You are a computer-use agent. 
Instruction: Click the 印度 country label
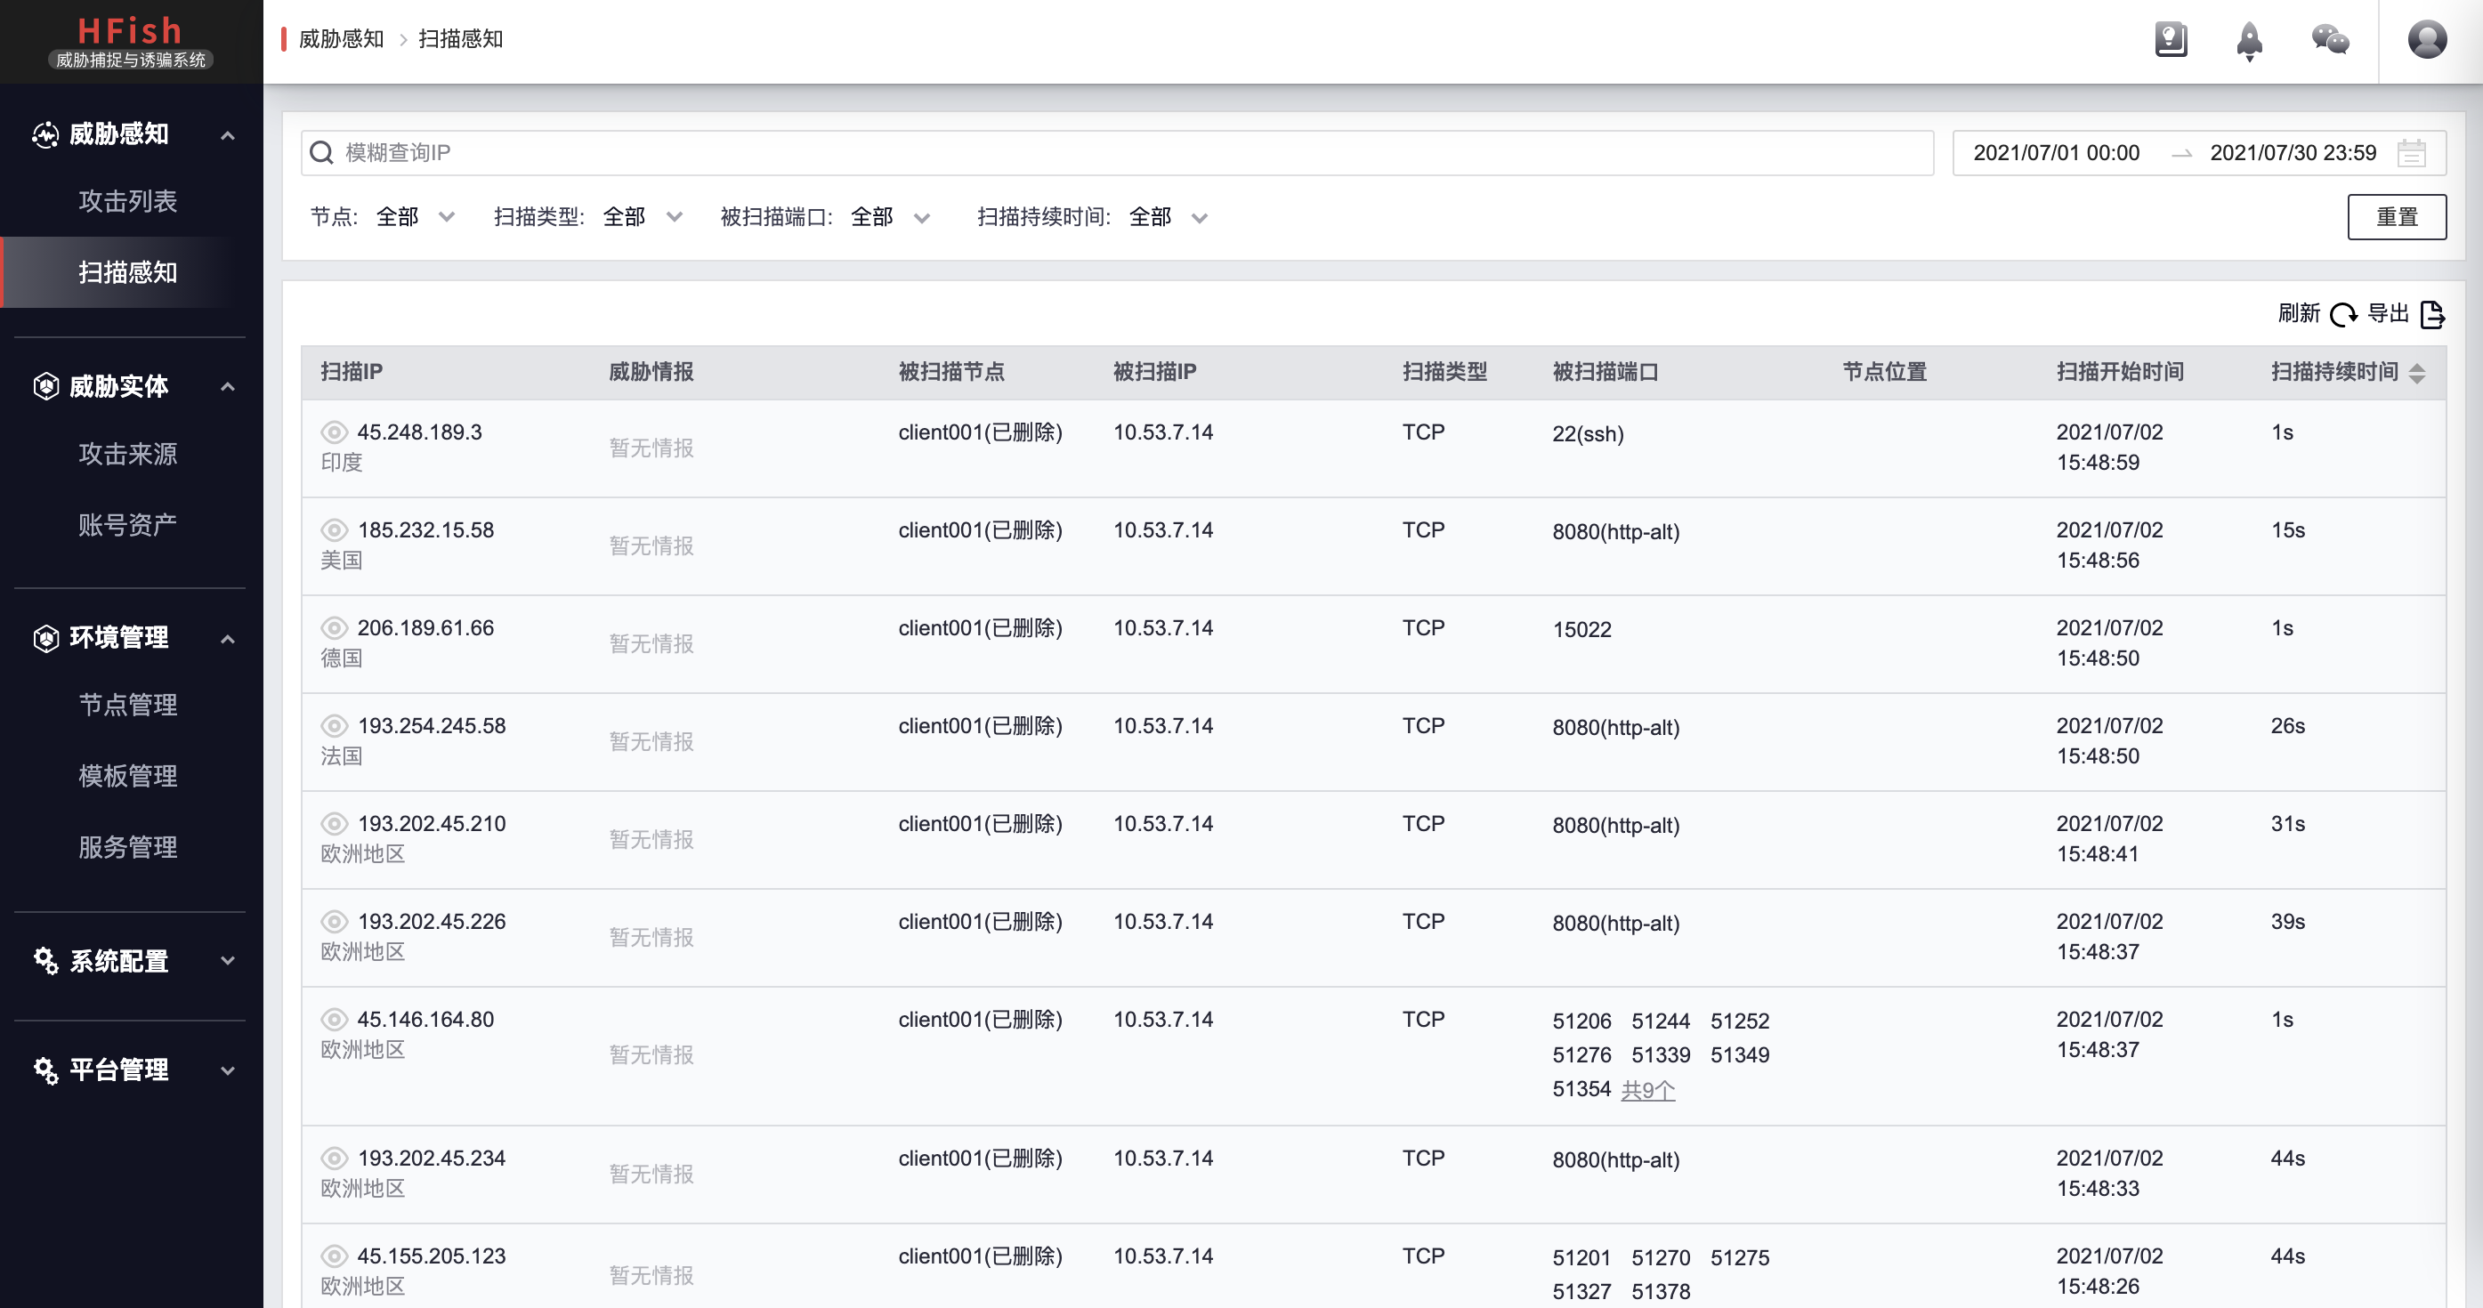(341, 463)
